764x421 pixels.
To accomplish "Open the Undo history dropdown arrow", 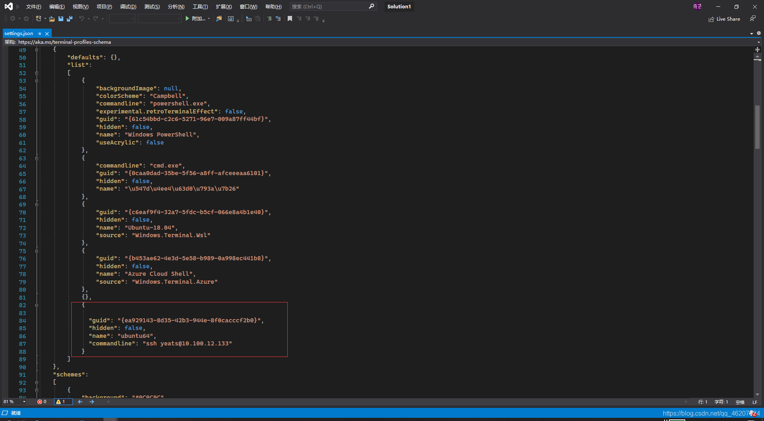I will click(x=89, y=19).
